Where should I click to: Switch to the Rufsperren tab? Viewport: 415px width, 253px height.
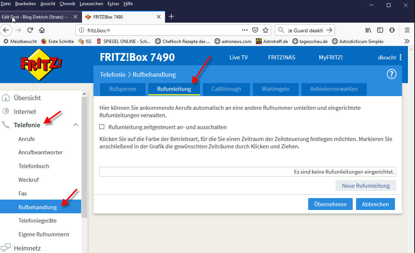[x=122, y=89]
